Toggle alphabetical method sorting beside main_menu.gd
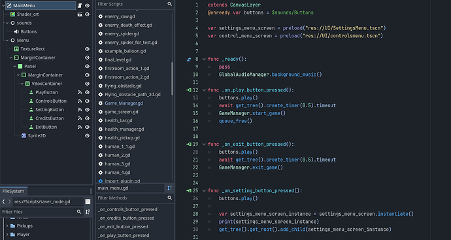 (170, 188)
